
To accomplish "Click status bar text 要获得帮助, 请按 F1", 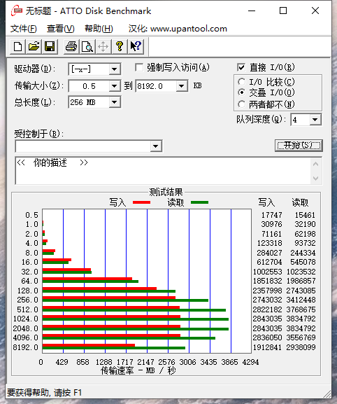I will point(44,393).
